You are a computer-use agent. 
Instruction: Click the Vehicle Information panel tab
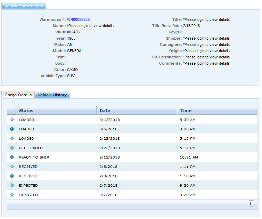[24, 6]
